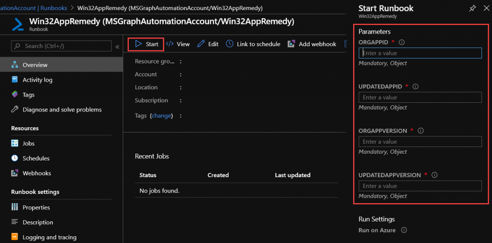Click the Resource group label
This screenshot has width=492, height=243.
[154, 61]
